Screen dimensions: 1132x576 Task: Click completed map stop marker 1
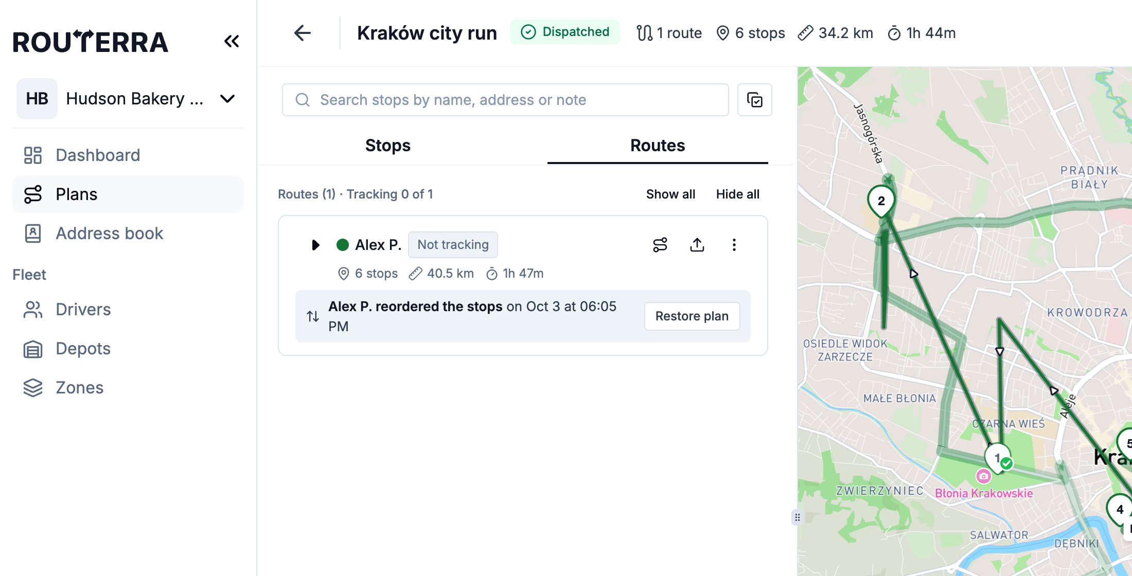point(998,458)
